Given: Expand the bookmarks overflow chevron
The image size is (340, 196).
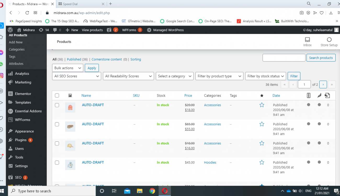Looking at the screenshot, I should (337, 21).
